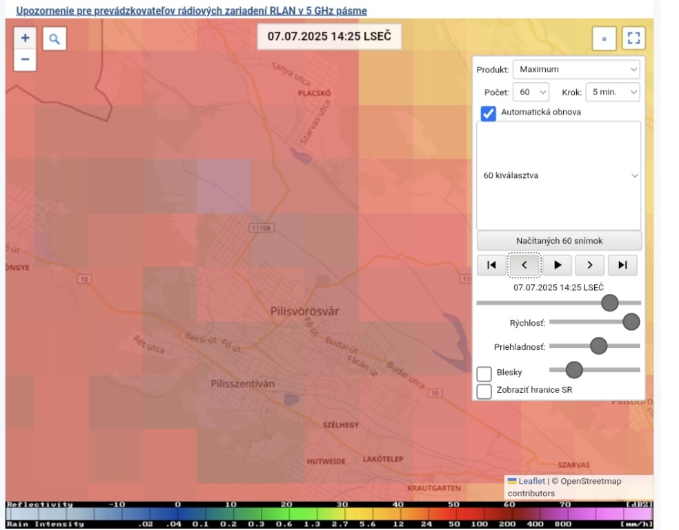Enter fullscreen map view

pos(633,39)
